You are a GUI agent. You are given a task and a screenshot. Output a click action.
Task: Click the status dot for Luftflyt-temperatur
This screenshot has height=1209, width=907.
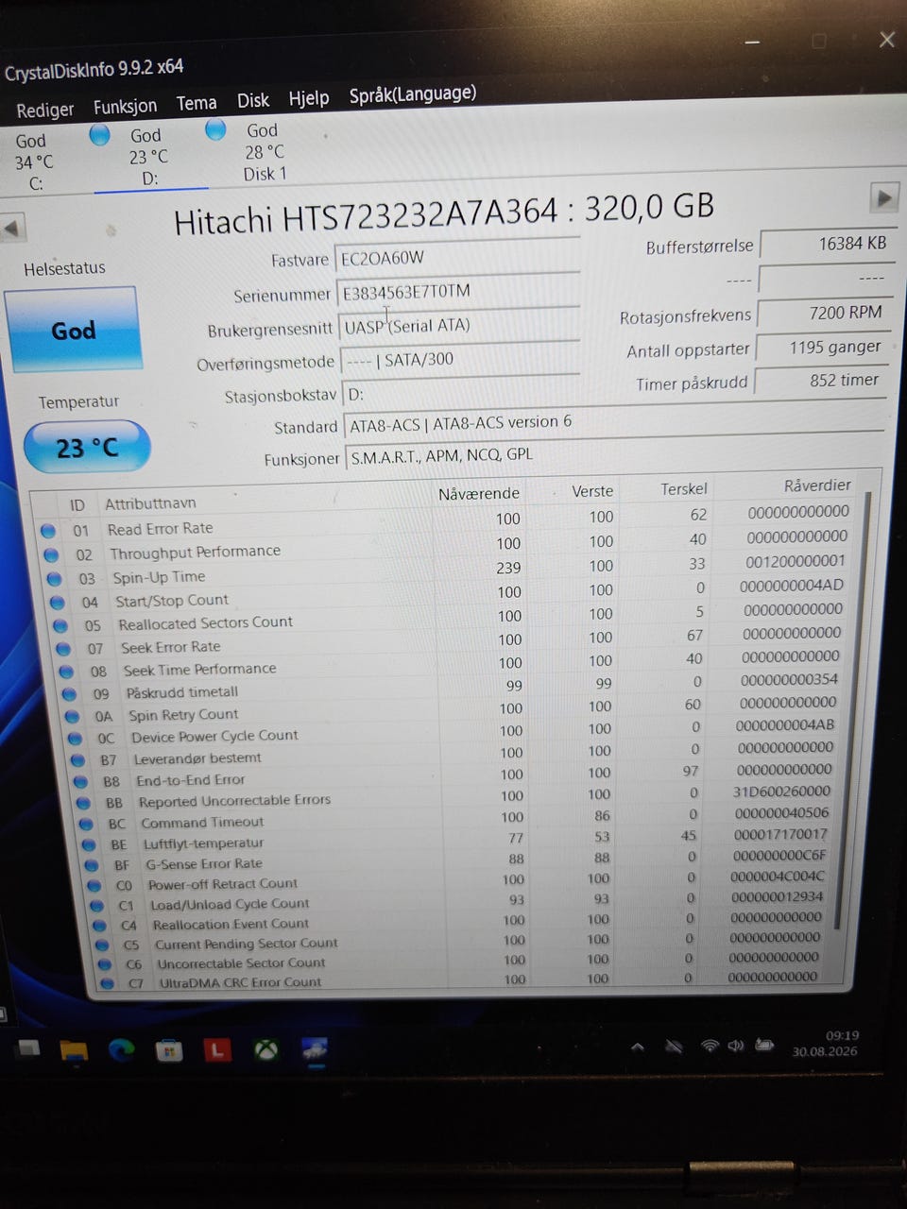point(89,844)
